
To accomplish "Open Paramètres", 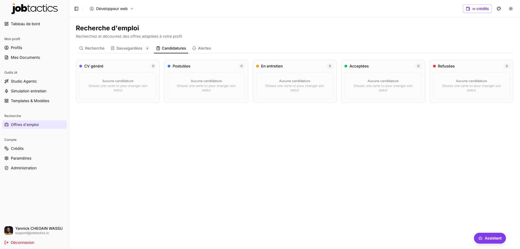I will (34, 158).
